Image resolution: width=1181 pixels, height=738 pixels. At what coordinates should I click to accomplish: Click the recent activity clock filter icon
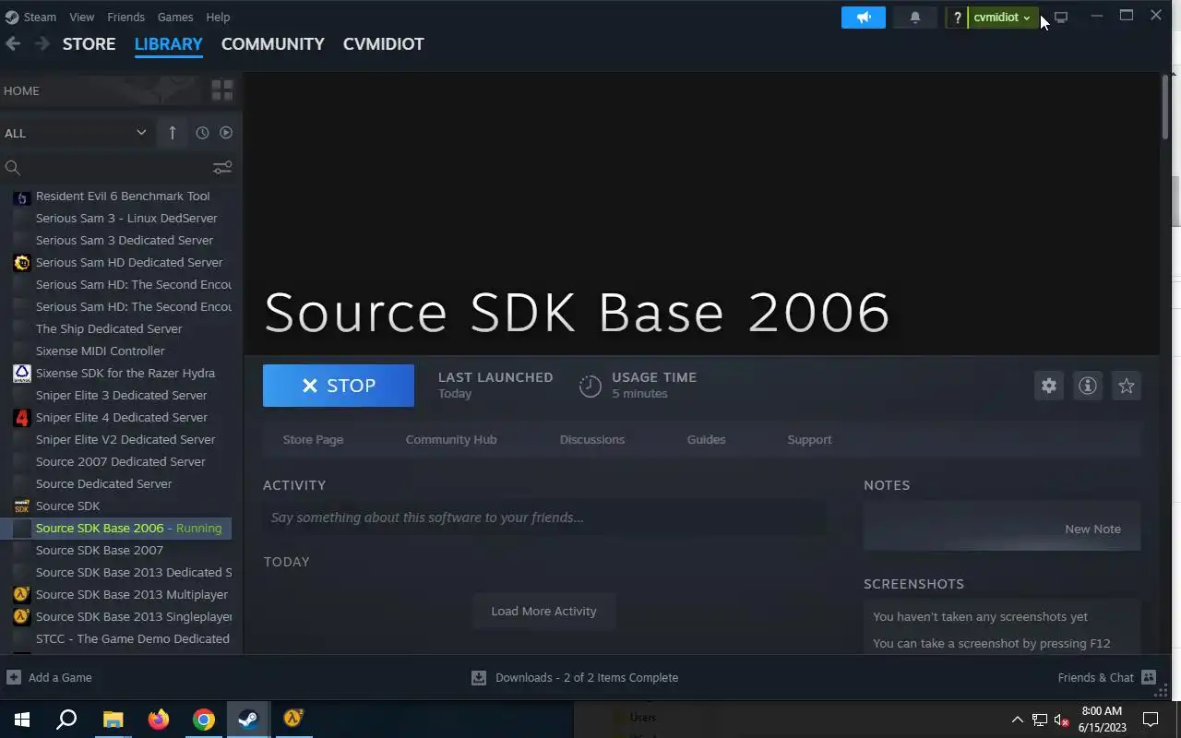point(202,133)
